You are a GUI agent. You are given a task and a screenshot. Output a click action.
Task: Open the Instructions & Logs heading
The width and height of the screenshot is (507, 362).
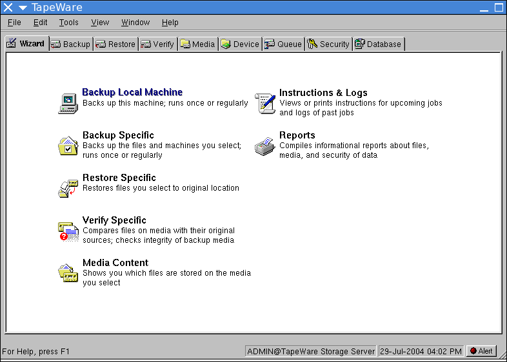[323, 93]
